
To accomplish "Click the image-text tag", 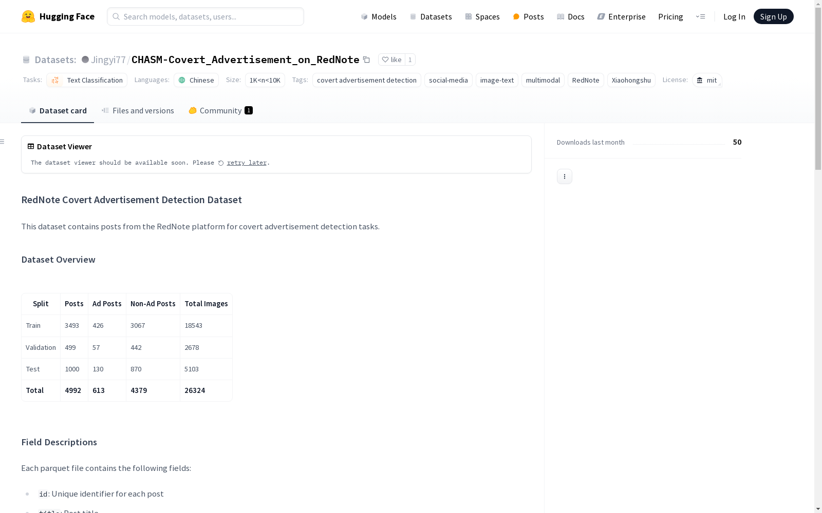I will [497, 80].
